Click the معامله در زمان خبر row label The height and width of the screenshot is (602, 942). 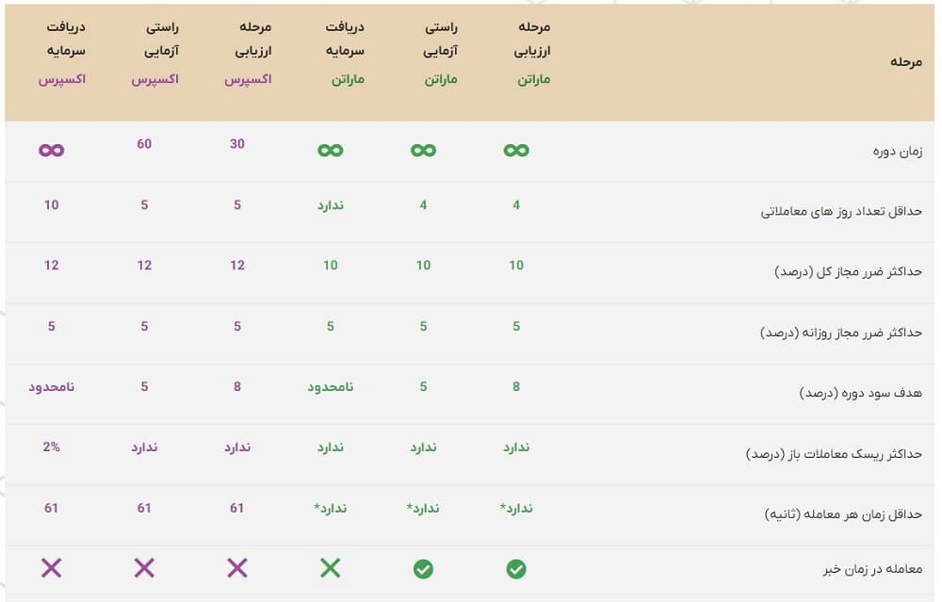click(872, 569)
